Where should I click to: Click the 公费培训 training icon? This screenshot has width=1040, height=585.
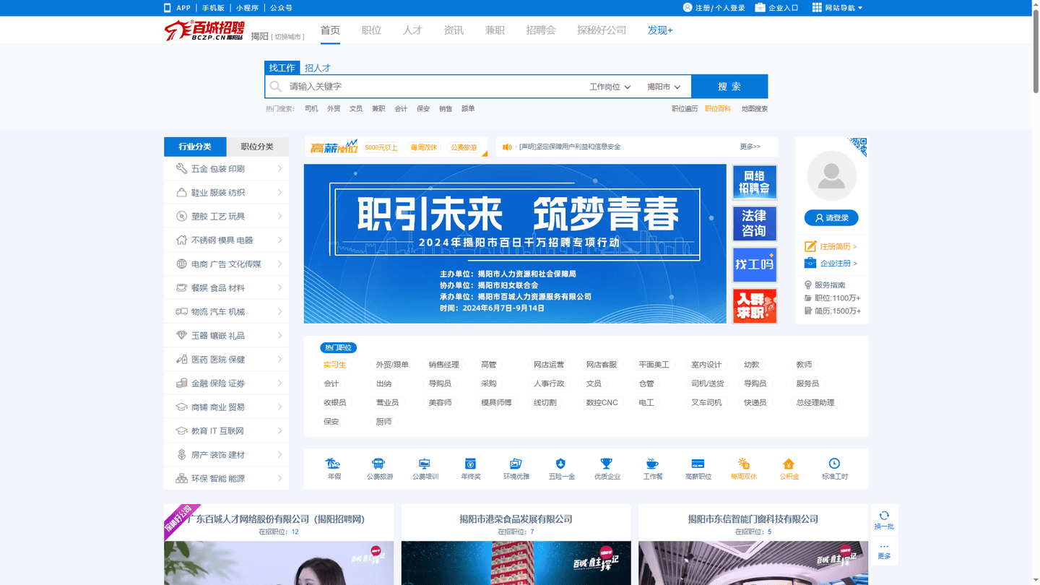point(425,464)
